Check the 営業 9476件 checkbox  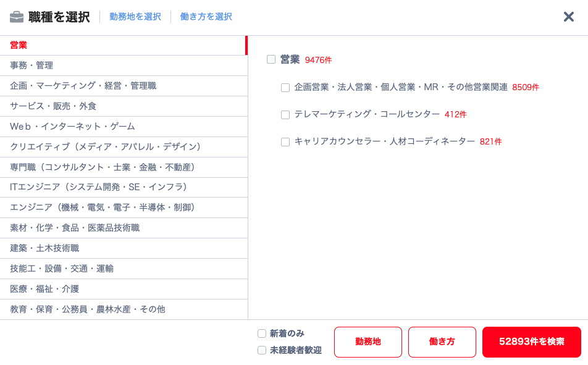271,59
